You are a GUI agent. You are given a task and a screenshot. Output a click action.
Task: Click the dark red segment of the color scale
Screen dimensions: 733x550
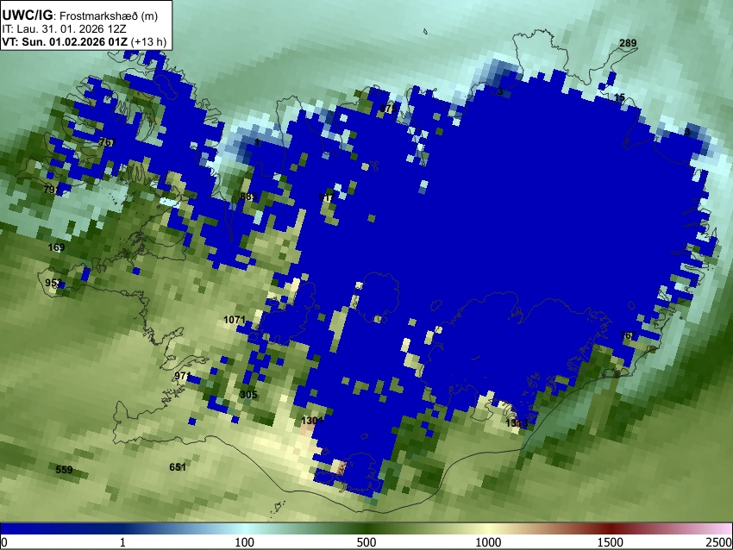pyautogui.click(x=611, y=529)
